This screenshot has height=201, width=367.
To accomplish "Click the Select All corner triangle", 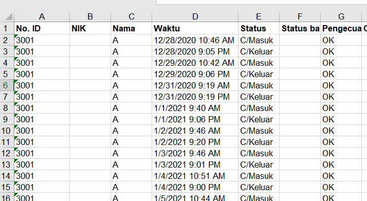I will tap(9, 16).
